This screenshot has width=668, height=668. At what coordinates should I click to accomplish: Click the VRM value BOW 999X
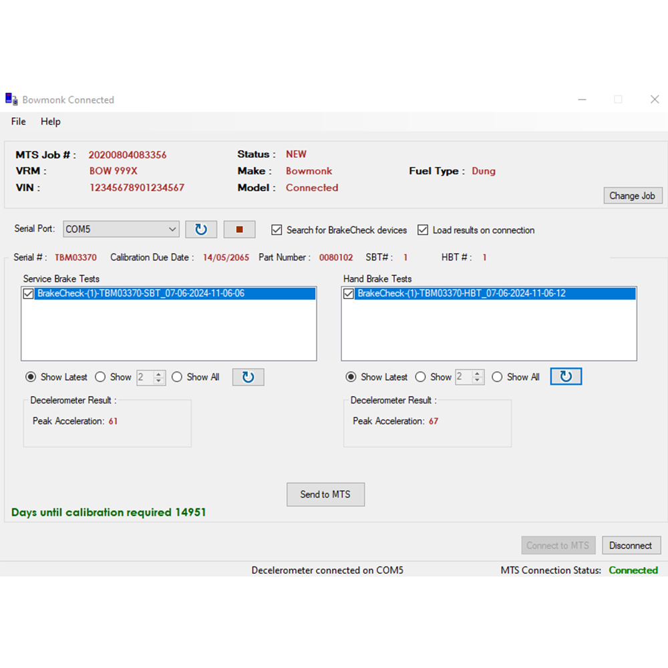point(114,171)
